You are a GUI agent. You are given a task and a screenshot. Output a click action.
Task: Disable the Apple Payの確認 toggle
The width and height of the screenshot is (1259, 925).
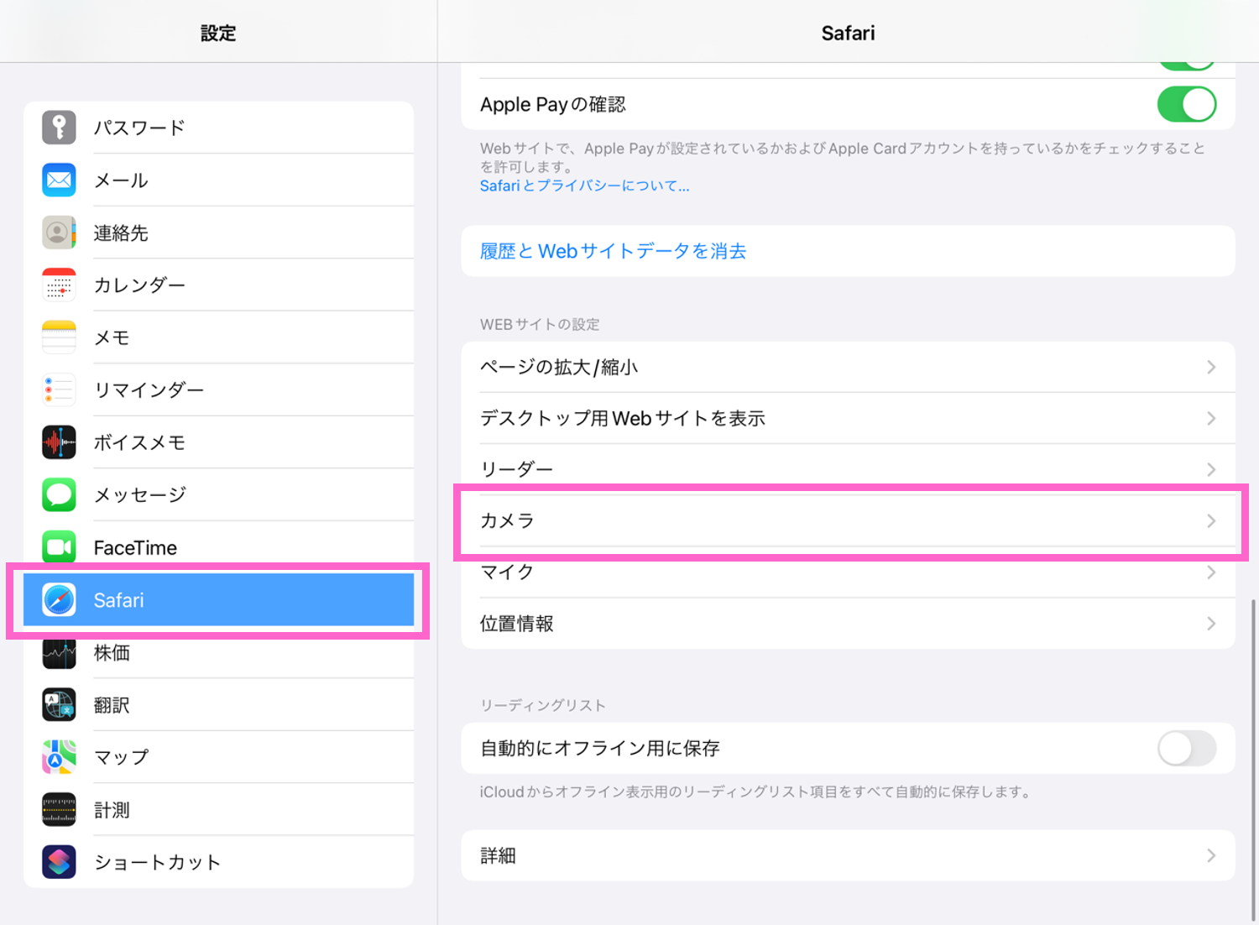pos(1186,105)
